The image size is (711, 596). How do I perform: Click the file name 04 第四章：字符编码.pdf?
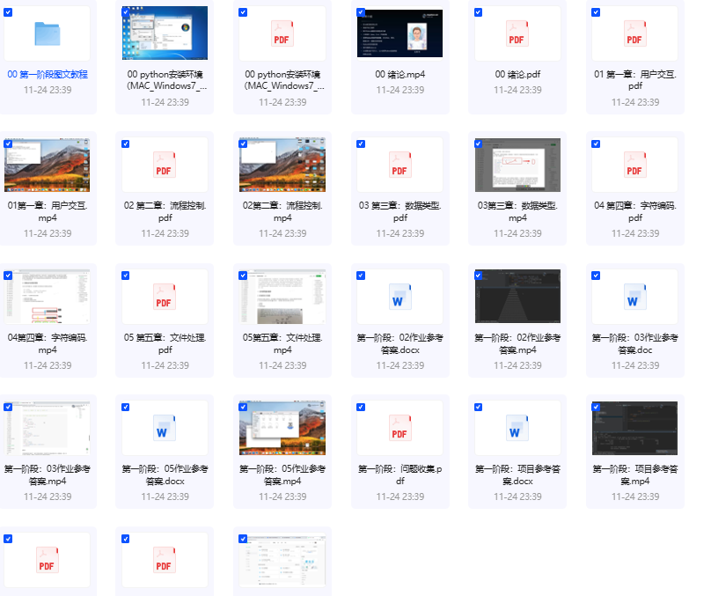click(x=634, y=211)
